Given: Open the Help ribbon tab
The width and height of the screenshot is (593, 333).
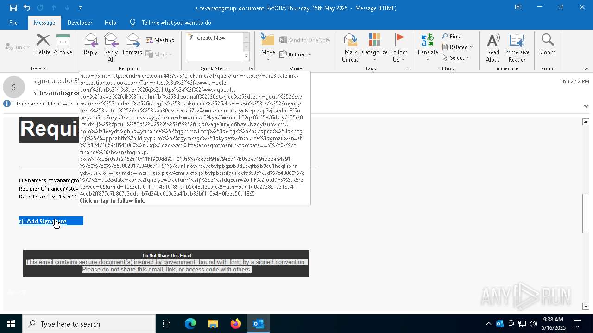Looking at the screenshot, I should (110, 23).
